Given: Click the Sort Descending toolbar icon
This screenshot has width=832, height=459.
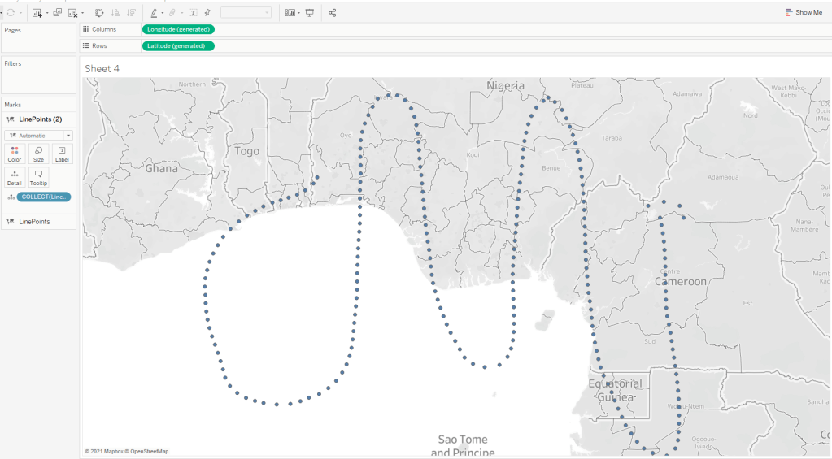Looking at the screenshot, I should (131, 13).
